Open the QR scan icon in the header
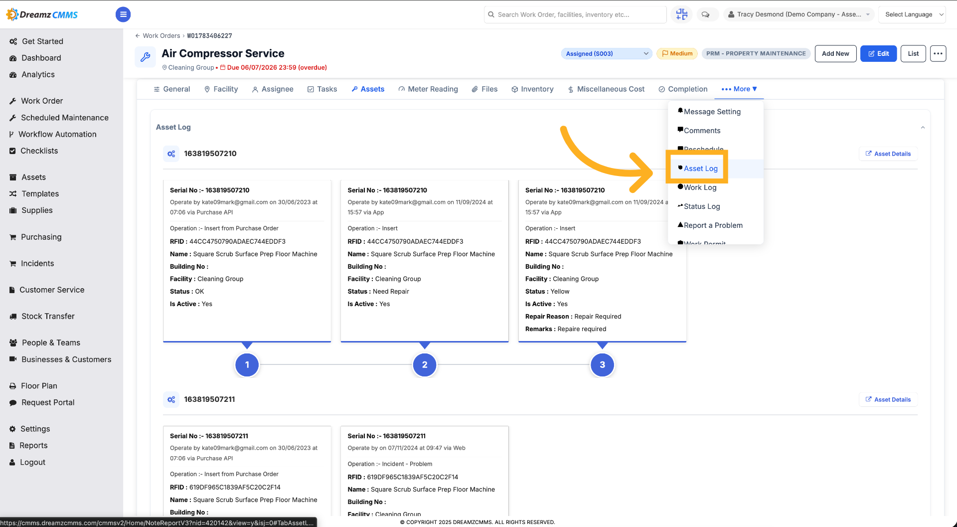 pos(681,14)
